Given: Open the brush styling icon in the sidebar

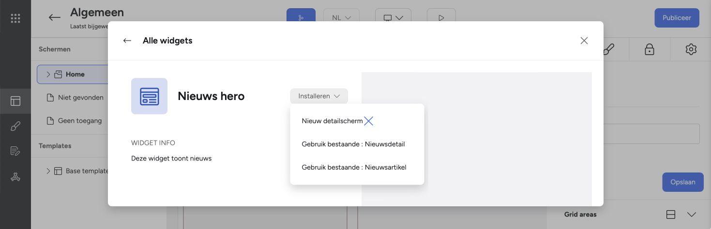Looking at the screenshot, I should (15, 127).
